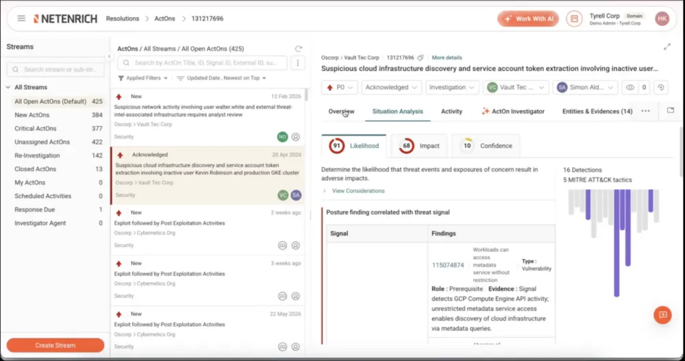This screenshot has height=361, width=685.
Task: Collapse the Streams side panel
Action: tap(109, 56)
